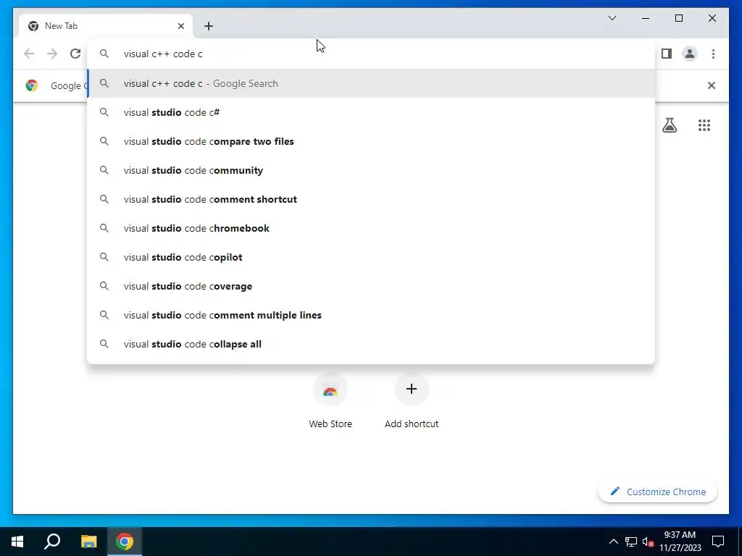Open the profile avatar menu

coord(690,54)
